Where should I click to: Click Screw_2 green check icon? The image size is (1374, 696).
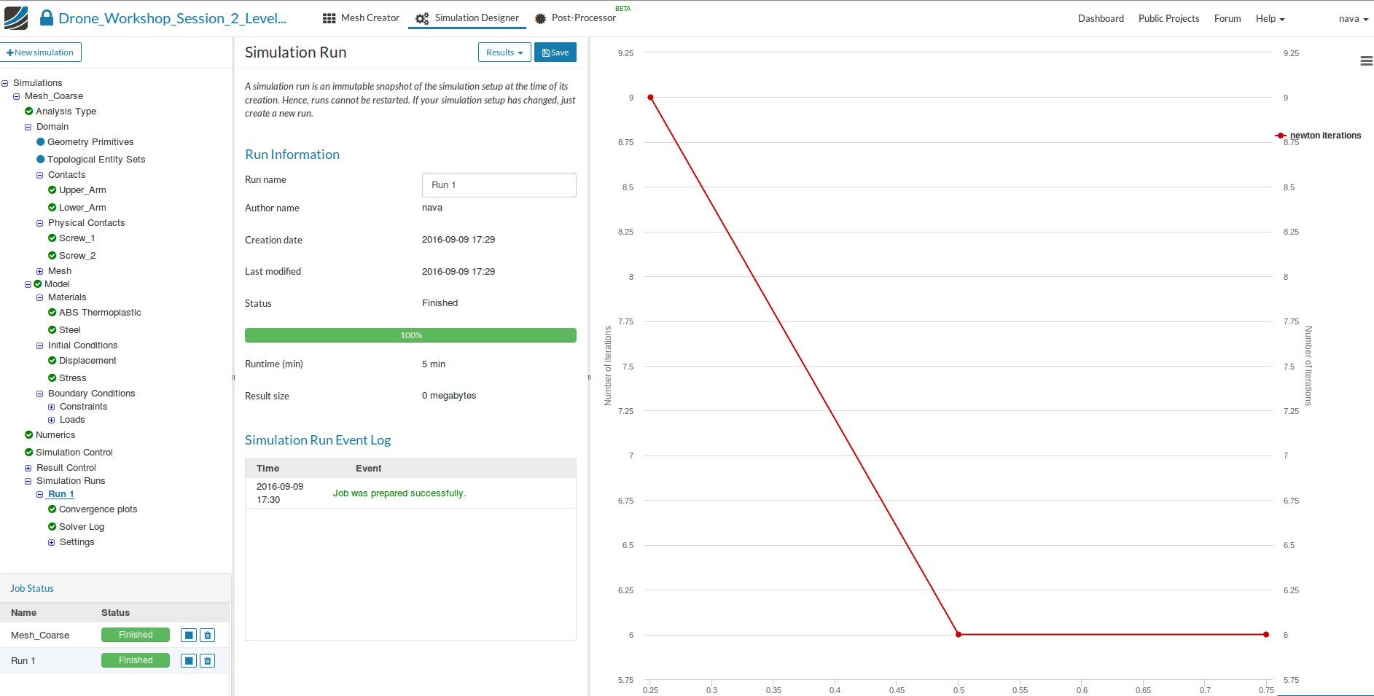[52, 256]
